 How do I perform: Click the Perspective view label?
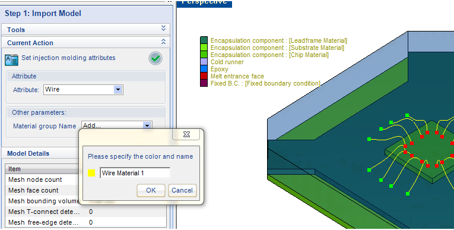(x=204, y=3)
